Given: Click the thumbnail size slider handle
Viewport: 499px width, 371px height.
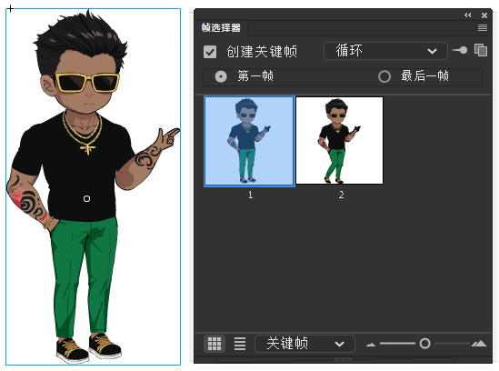Looking at the screenshot, I should tap(424, 344).
